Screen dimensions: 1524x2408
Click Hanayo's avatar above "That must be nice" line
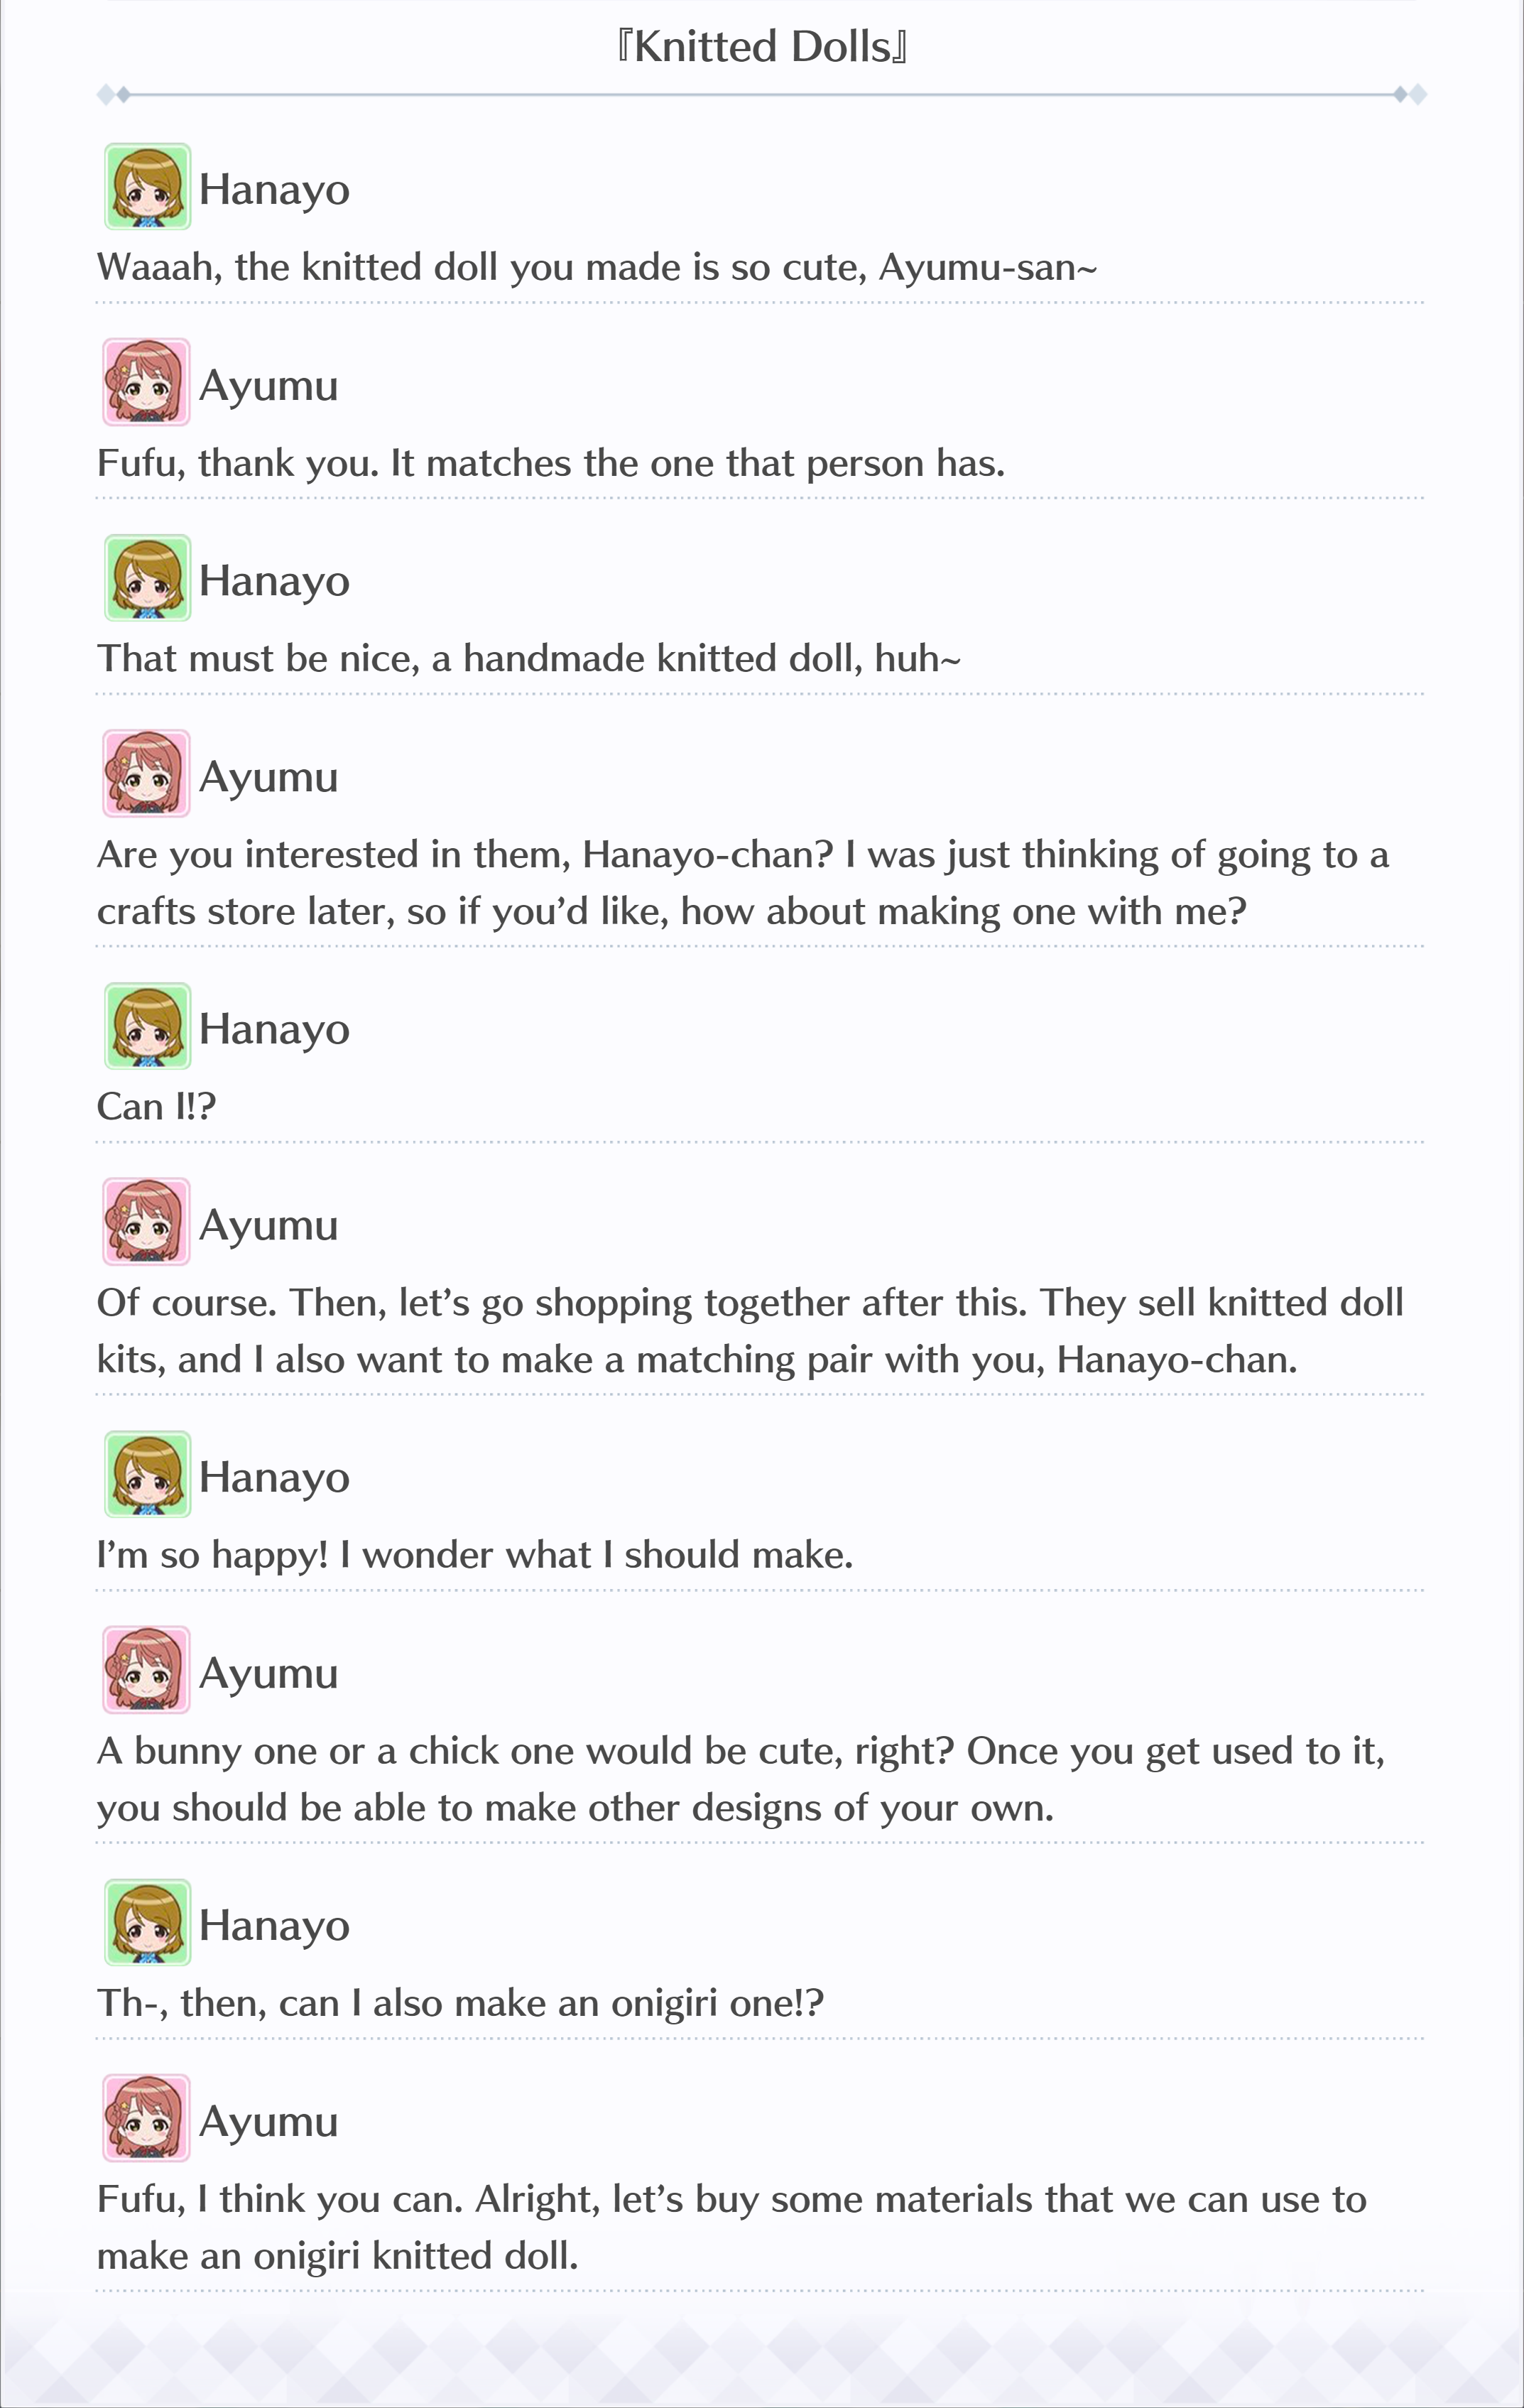click(x=147, y=578)
